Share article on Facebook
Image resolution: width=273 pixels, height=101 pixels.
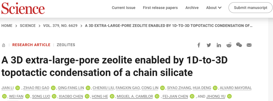point(199,45)
